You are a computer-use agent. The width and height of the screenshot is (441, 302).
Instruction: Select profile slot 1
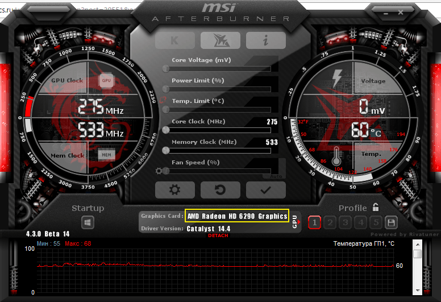(315, 222)
